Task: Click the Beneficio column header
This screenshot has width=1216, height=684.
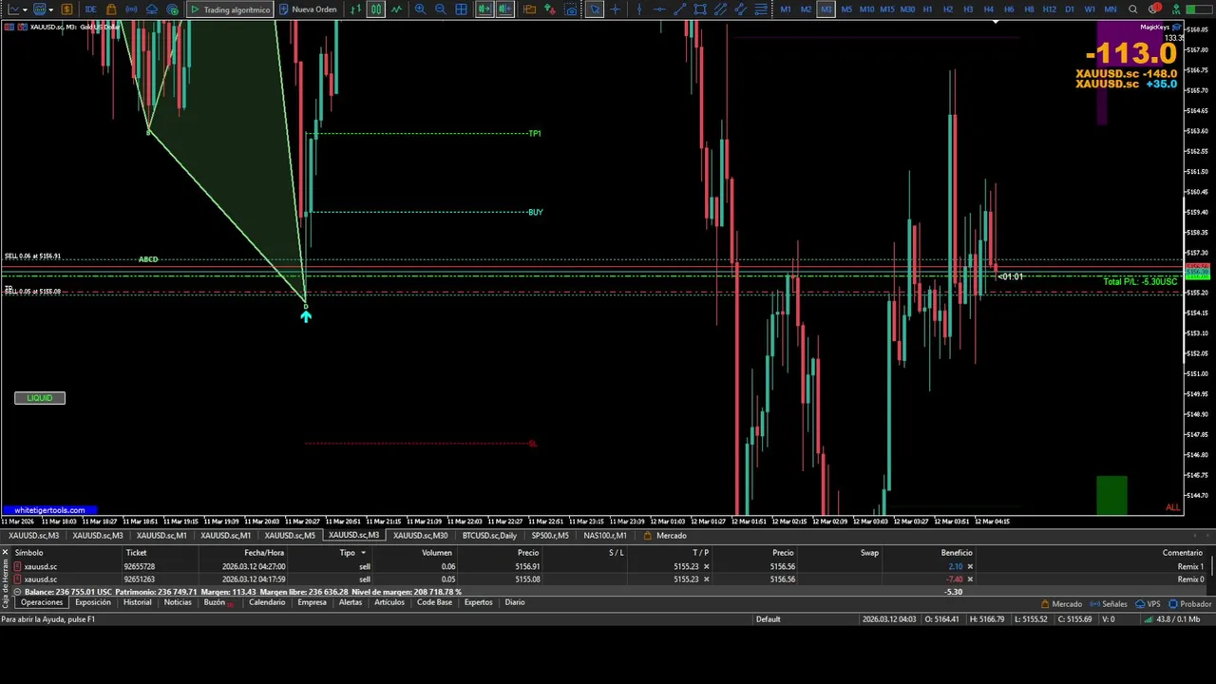Action: pos(957,553)
